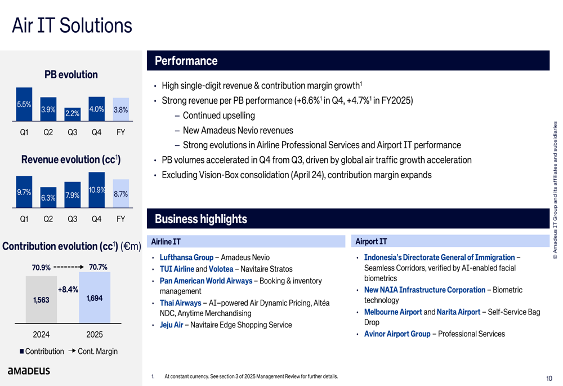Select "Indonesia's Directorate General of Immigration"

[440, 258]
